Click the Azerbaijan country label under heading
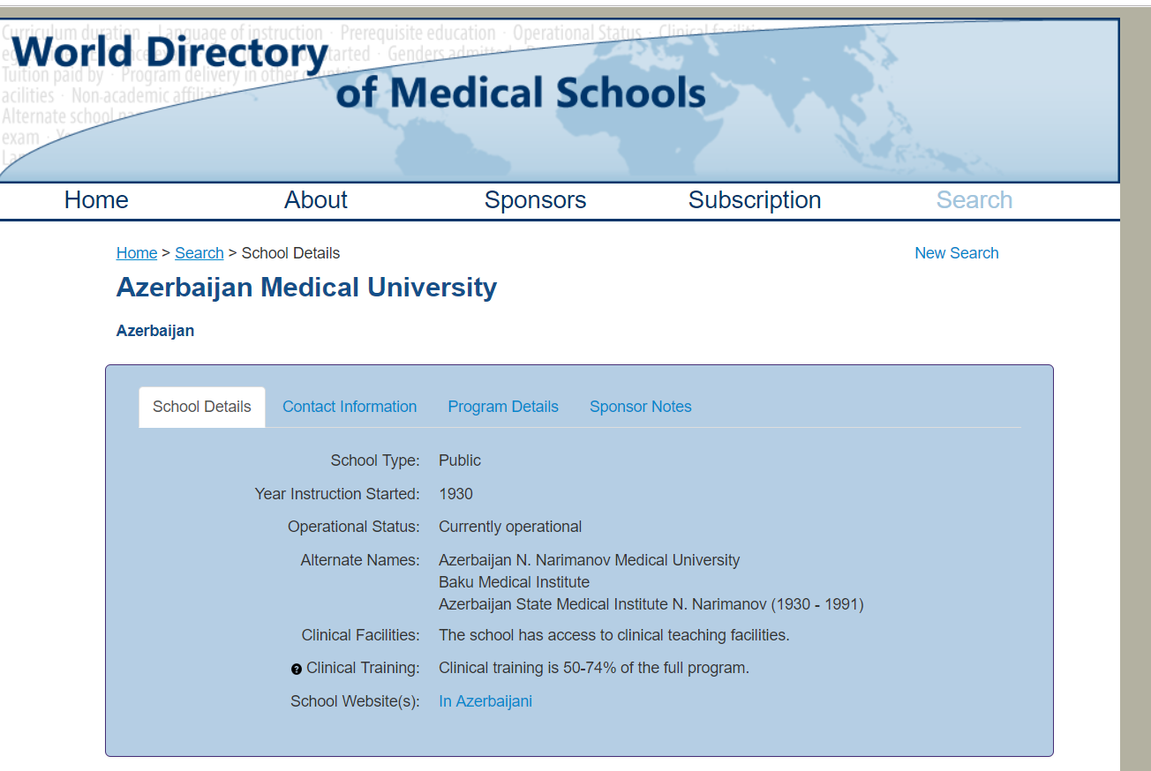The width and height of the screenshot is (1151, 771). click(x=155, y=331)
